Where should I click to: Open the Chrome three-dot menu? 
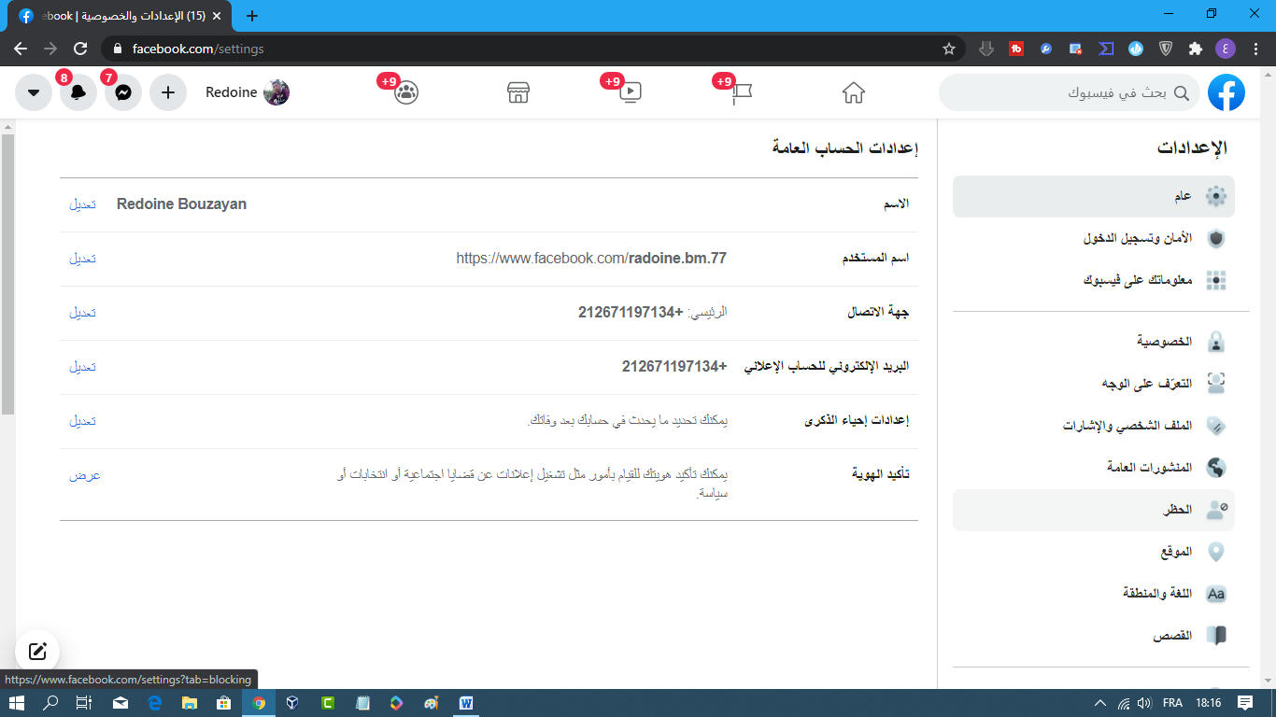tap(1255, 49)
